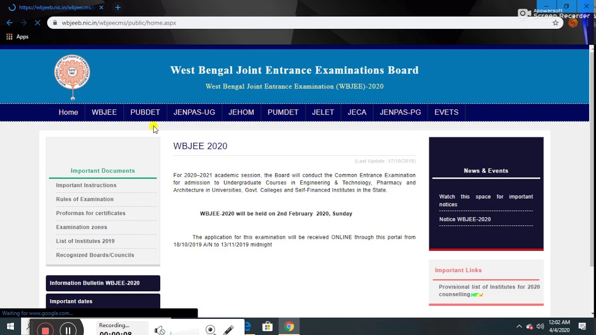This screenshot has height=335, width=596.
Task: Open the EVETS menu item
Action: click(447, 112)
